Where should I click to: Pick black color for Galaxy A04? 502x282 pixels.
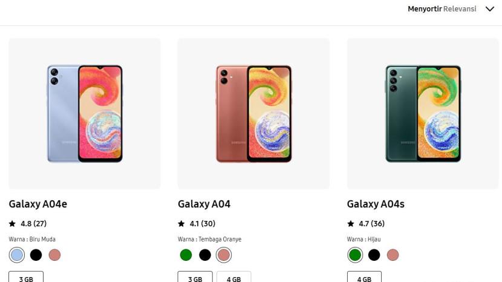point(205,255)
